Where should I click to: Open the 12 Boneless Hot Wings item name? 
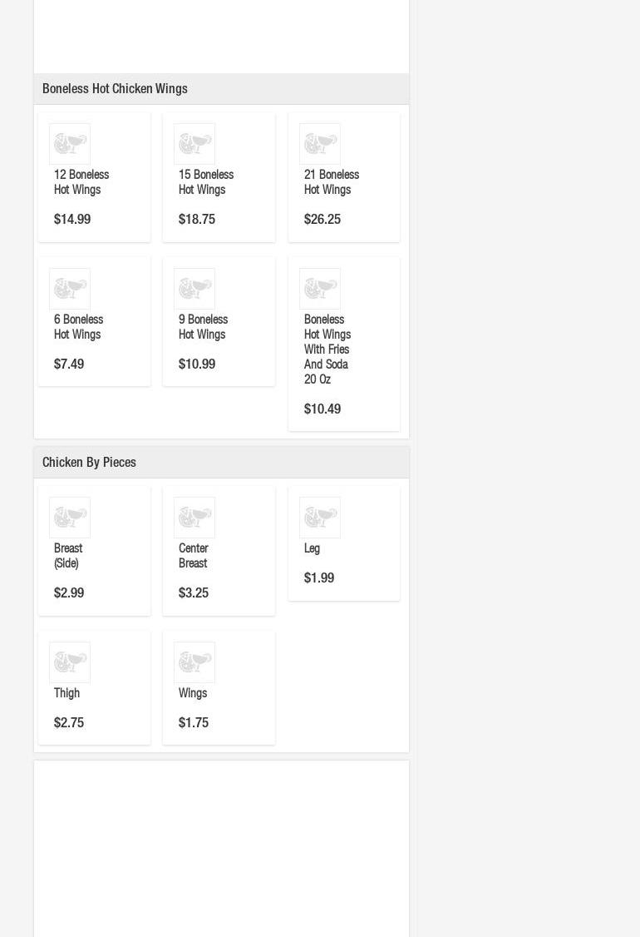(81, 182)
